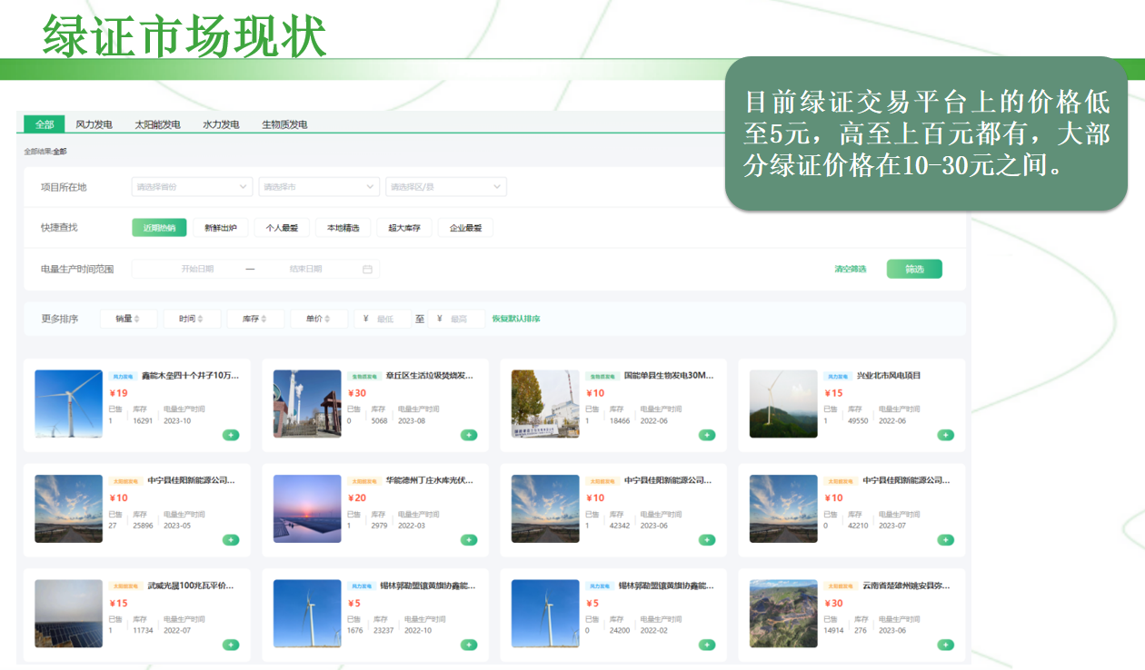Click the plus icon on 武威光晟100兆瓦 card
1145x670 pixels.
231,645
